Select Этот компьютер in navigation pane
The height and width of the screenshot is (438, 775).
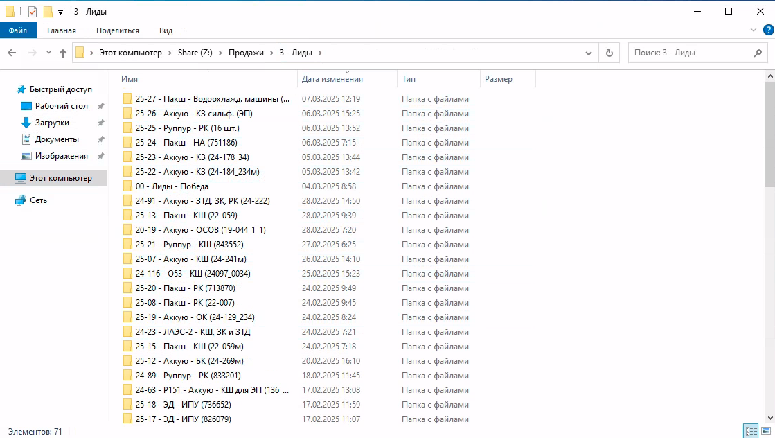coord(60,178)
